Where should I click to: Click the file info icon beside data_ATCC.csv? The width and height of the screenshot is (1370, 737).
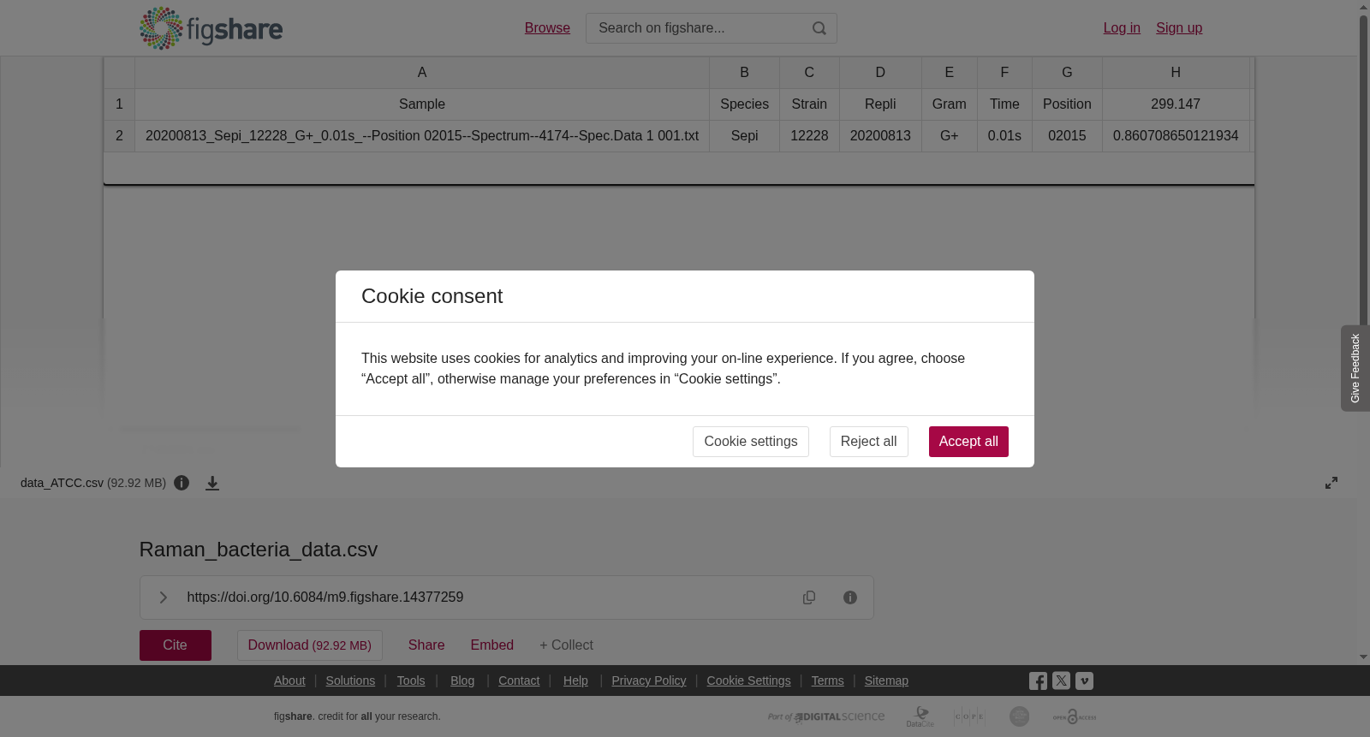pos(182,483)
